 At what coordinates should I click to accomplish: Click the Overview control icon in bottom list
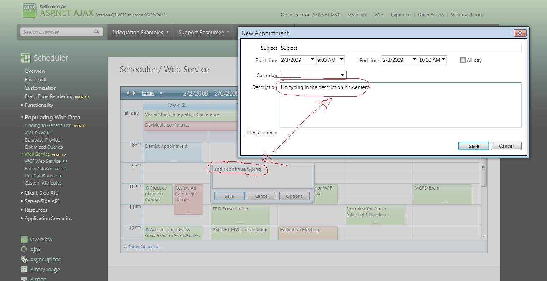(x=25, y=239)
